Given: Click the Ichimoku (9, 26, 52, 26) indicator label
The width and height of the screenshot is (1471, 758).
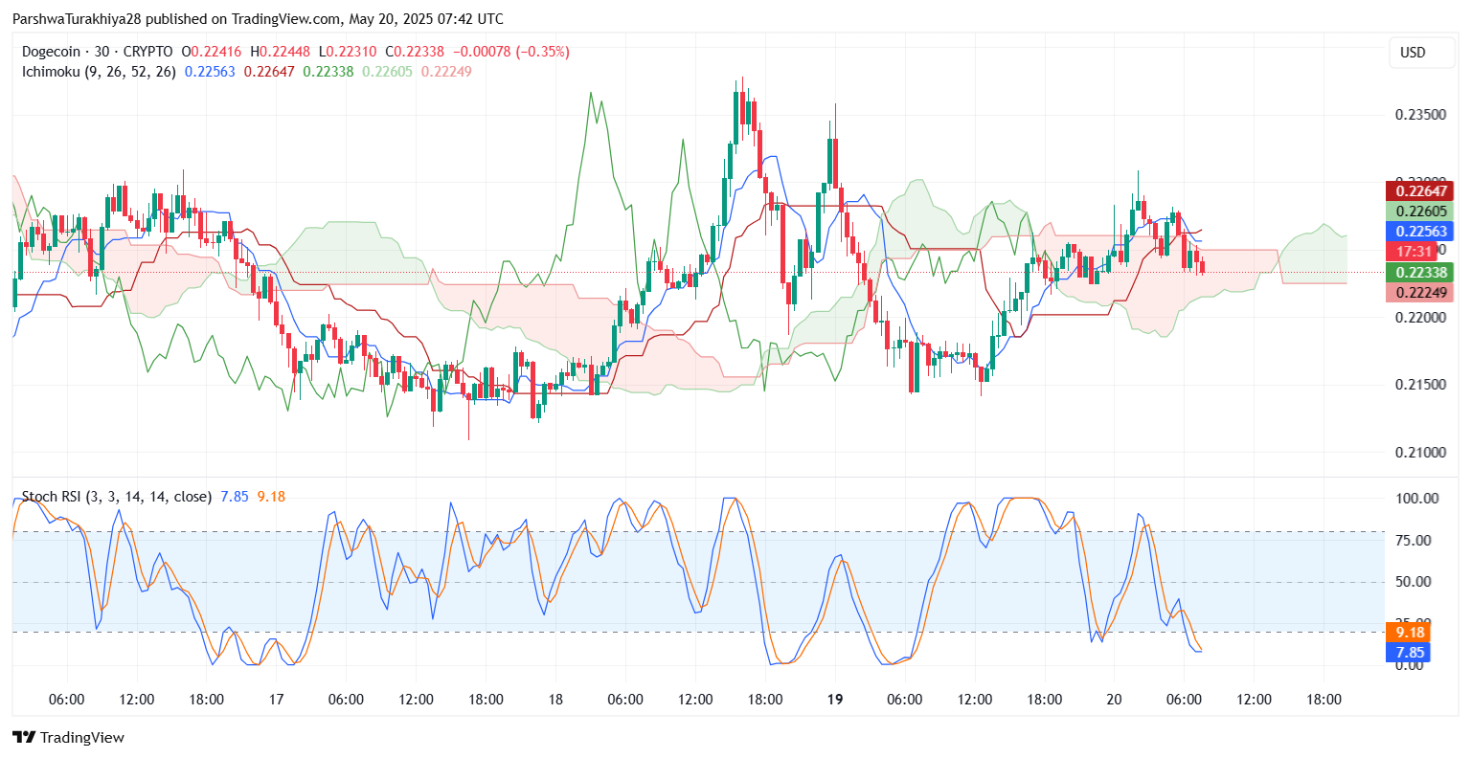Looking at the screenshot, I should click(x=99, y=72).
